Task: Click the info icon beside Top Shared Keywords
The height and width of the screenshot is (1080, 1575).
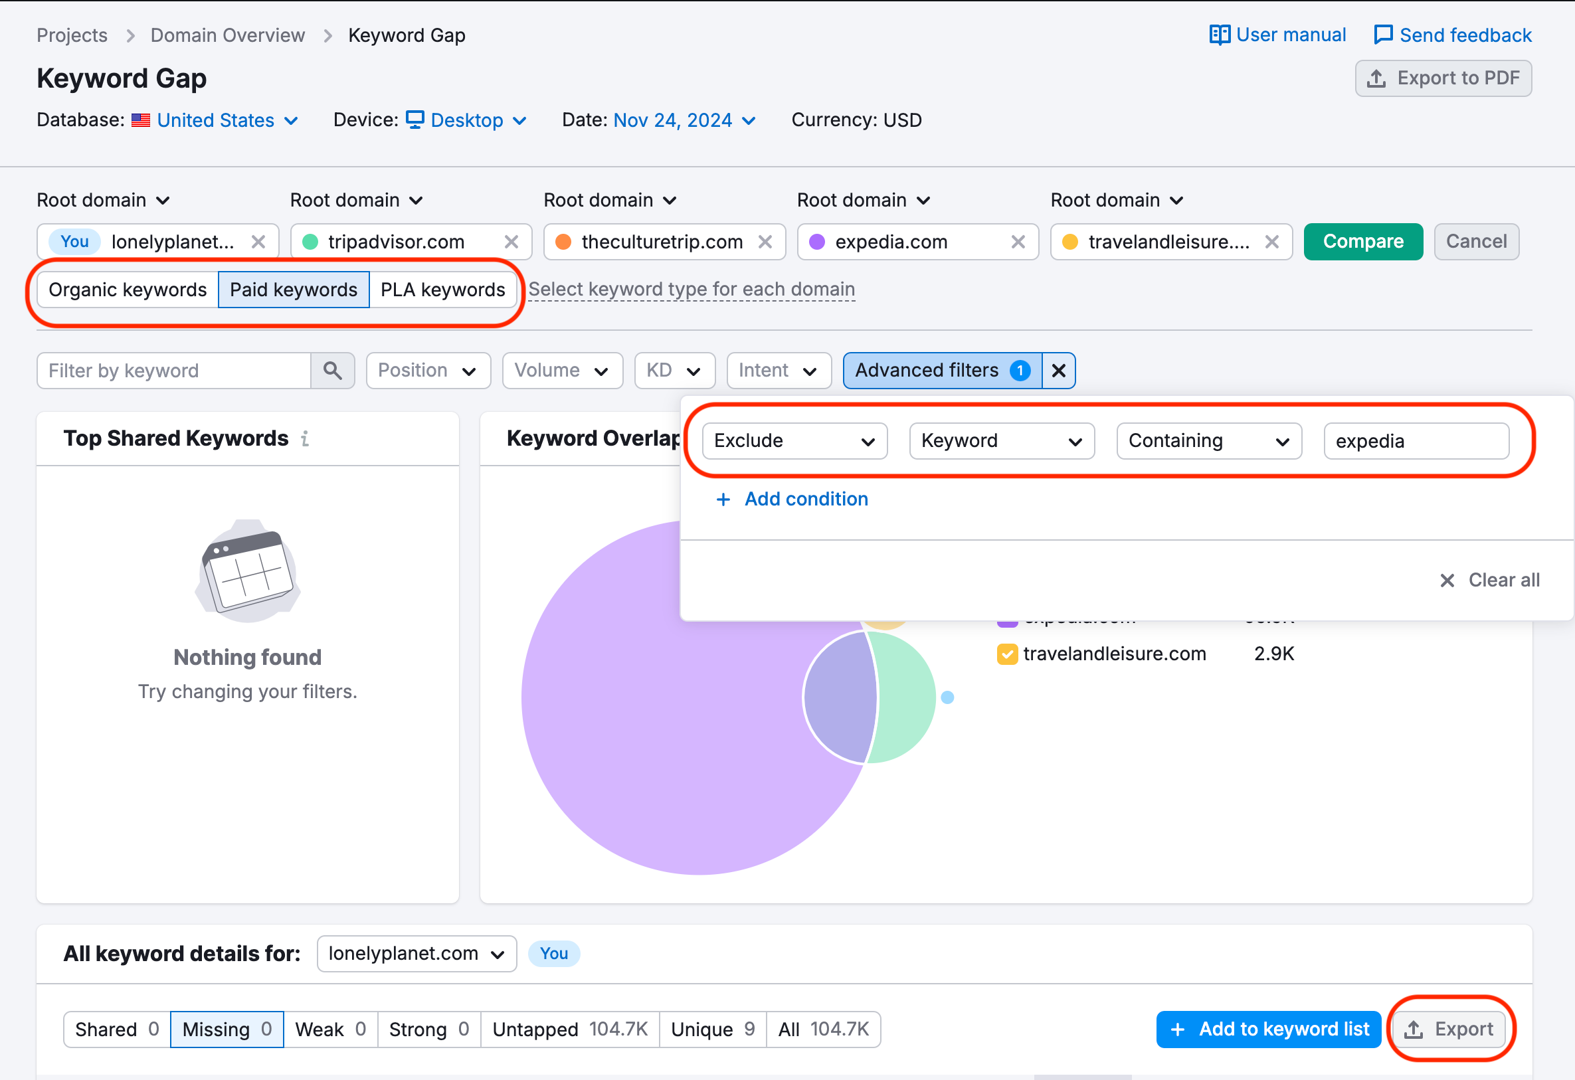Action: (305, 439)
